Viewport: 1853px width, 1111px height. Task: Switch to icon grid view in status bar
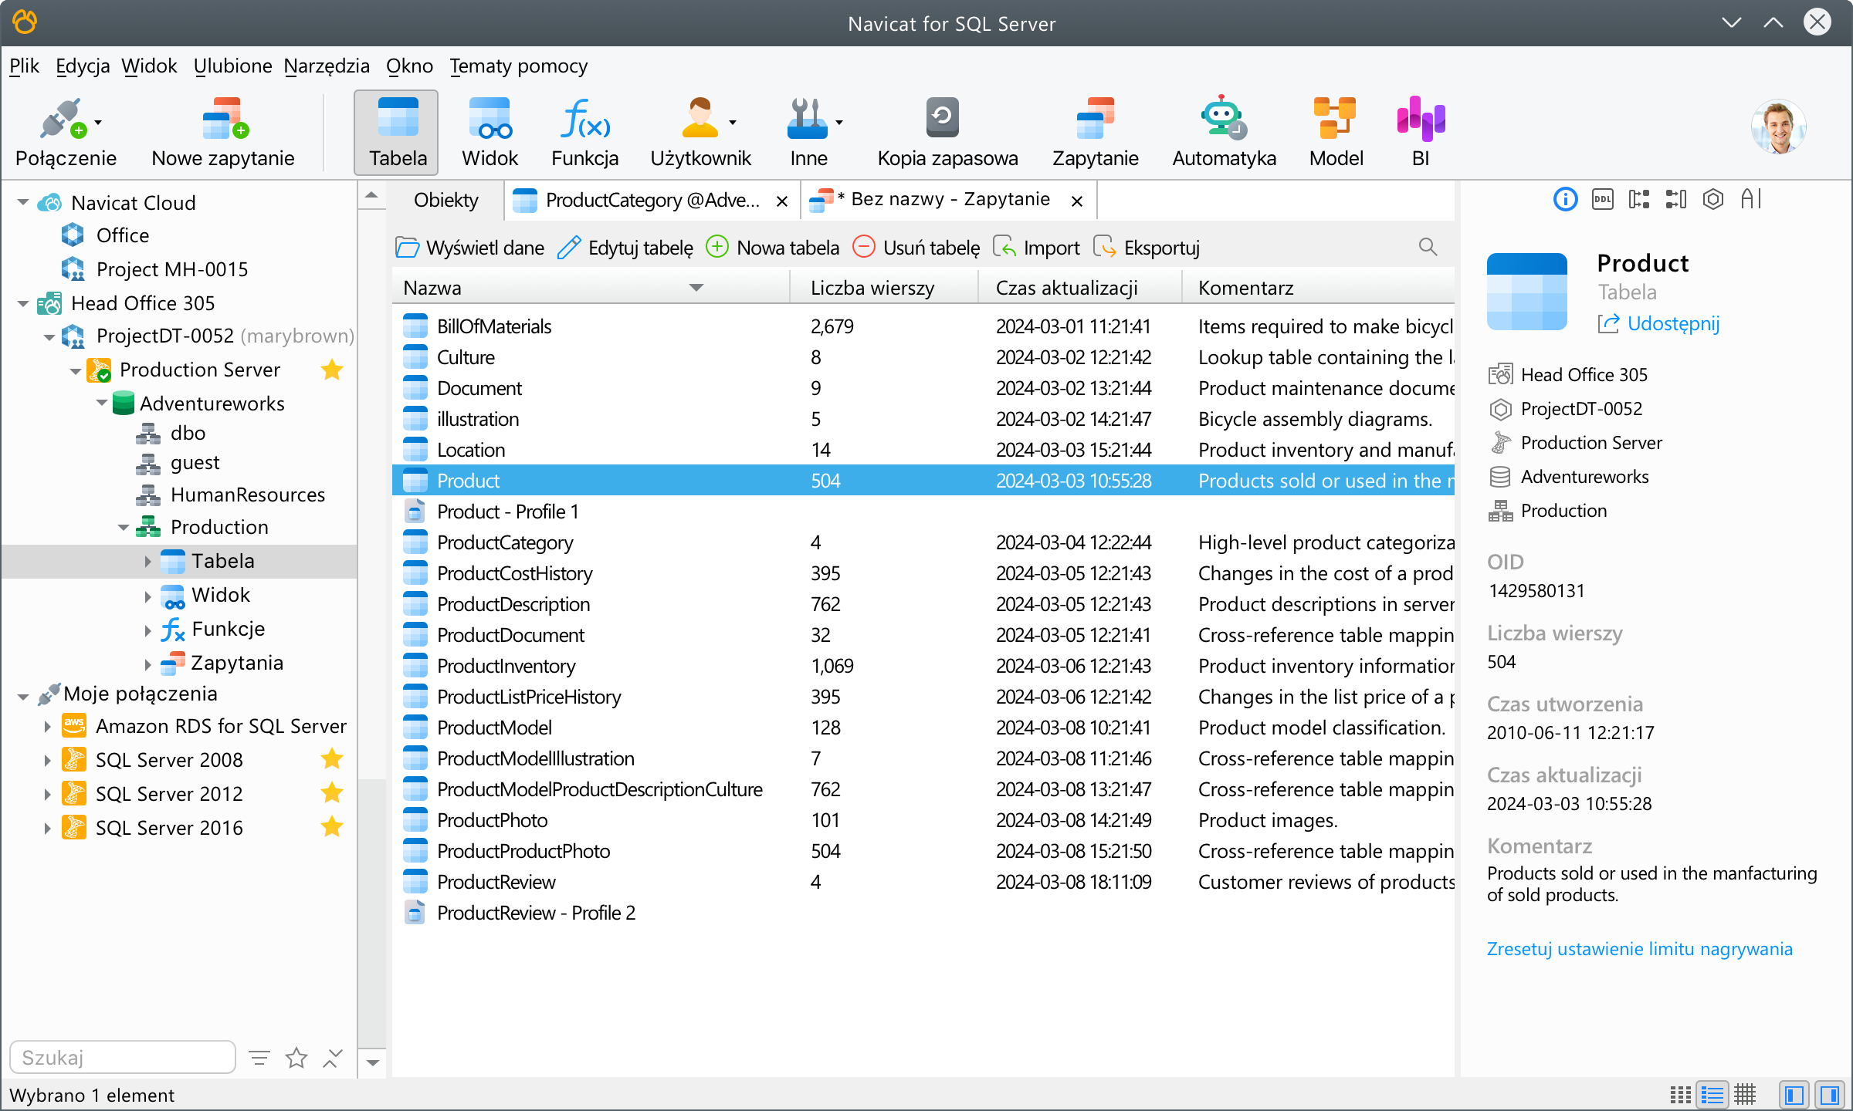point(1681,1095)
